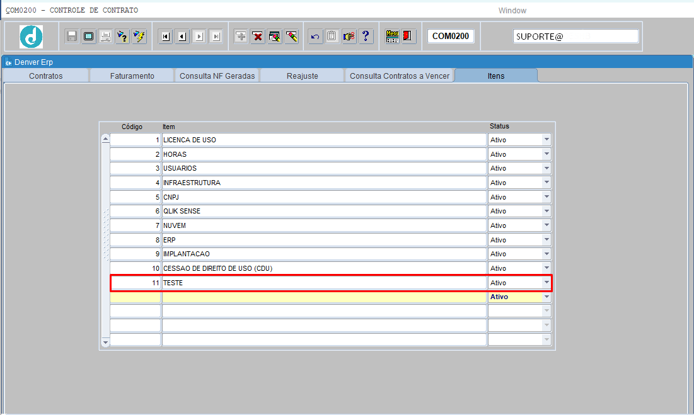The height and width of the screenshot is (415, 694).
Task: Expand Status dropdown for CNPJ
Action: point(547,197)
